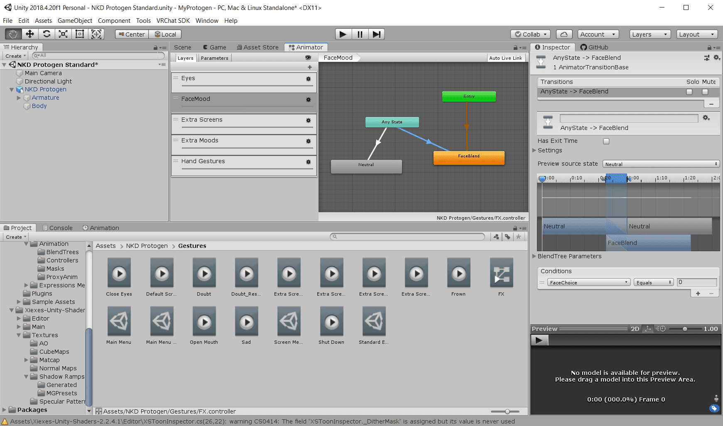Viewport: 723px width, 426px height.
Task: Click FaceMood breadcrumb in Animator
Action: tap(338, 58)
